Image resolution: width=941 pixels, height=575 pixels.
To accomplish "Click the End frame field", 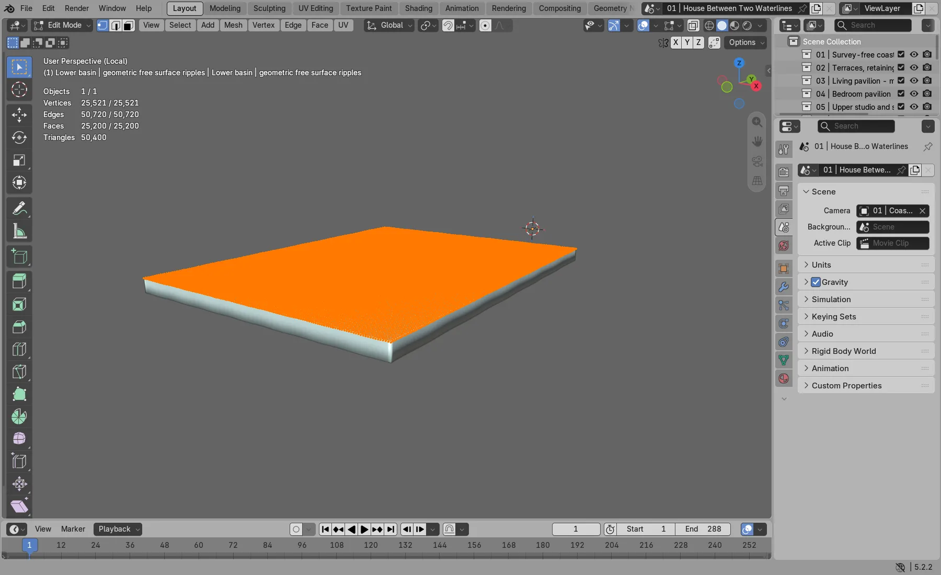I will pos(703,529).
